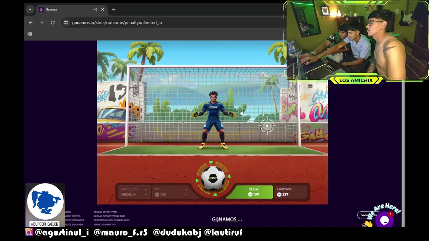
Task: Open the Casino en Vivo footer link
Action: click(x=73, y=216)
